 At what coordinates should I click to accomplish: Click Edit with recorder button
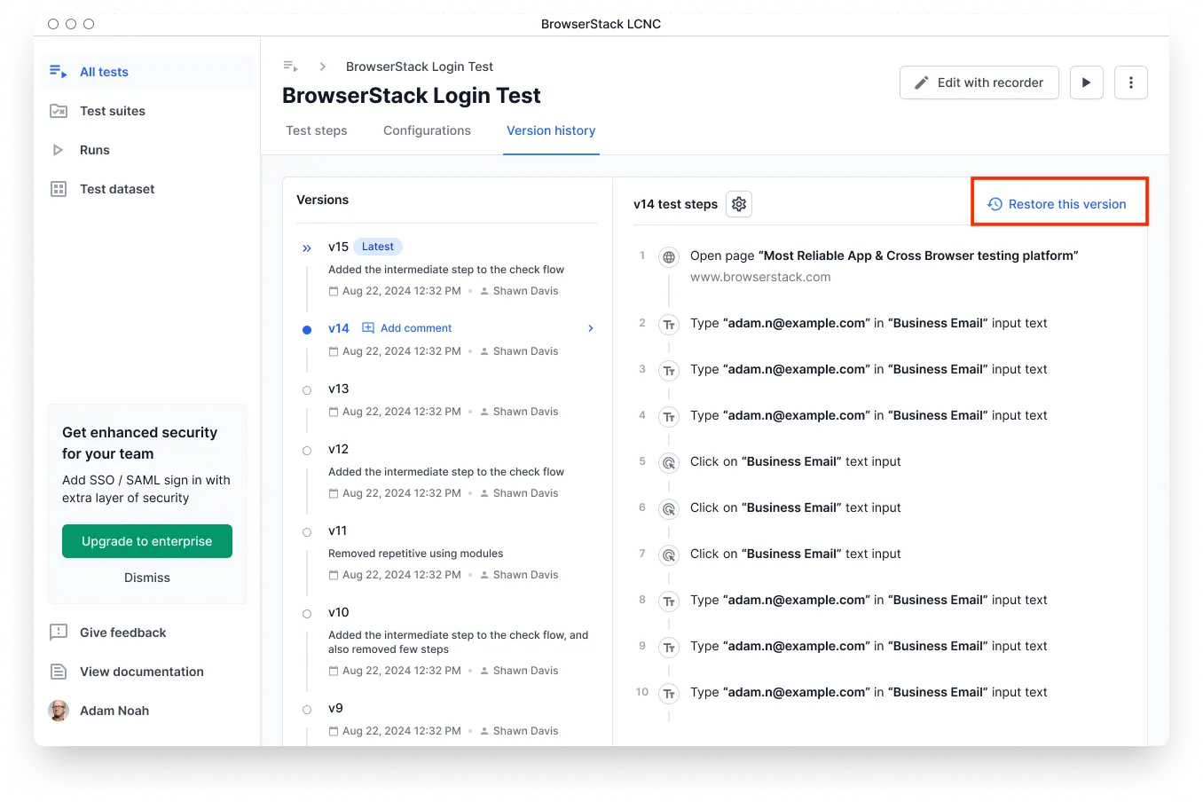pyautogui.click(x=979, y=83)
